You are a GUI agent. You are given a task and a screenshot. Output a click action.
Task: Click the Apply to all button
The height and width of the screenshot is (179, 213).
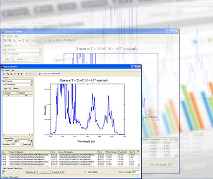pos(27,144)
